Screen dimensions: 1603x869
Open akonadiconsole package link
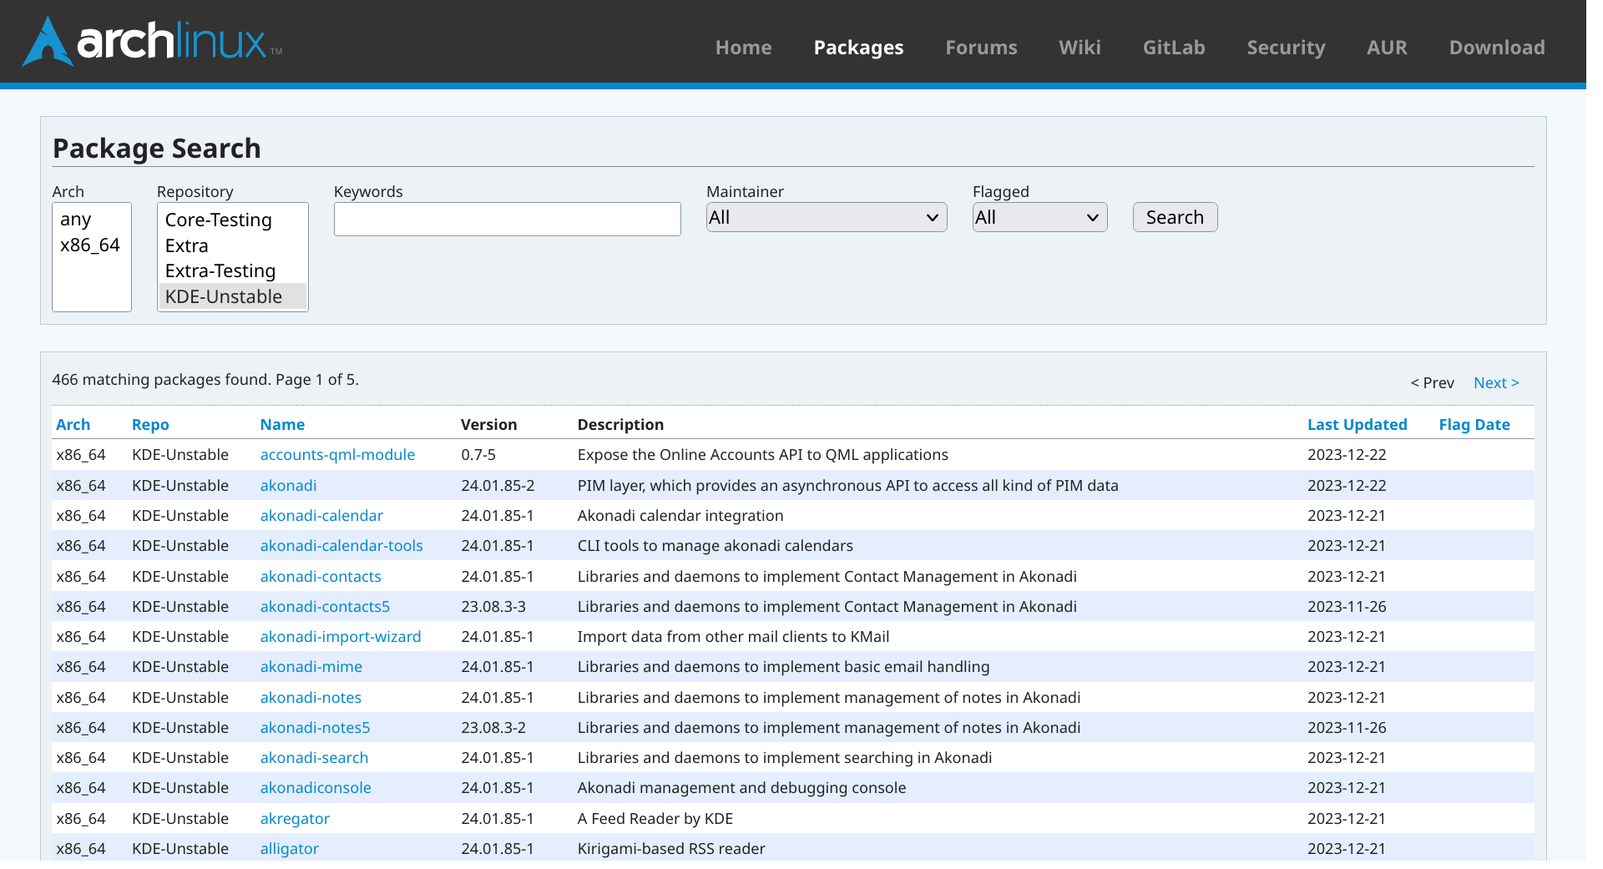316,787
